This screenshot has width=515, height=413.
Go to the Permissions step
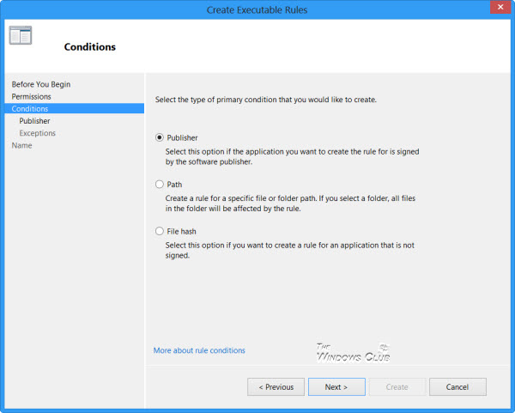point(31,97)
